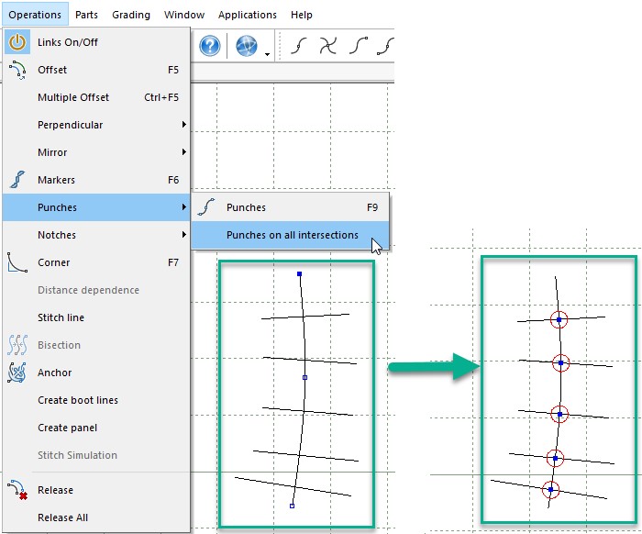Click the 'Links On/Off' label text

(68, 42)
